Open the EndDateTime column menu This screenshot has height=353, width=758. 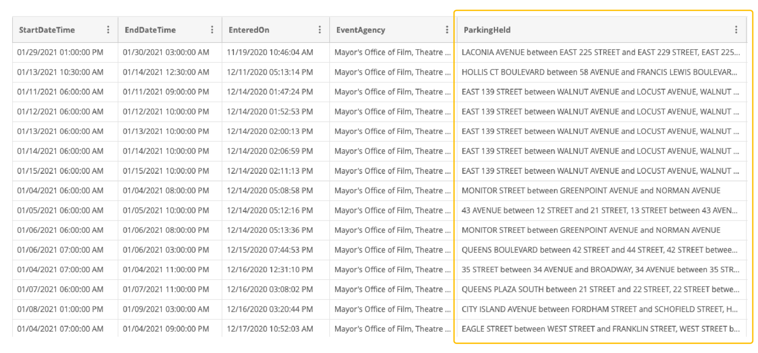212,30
